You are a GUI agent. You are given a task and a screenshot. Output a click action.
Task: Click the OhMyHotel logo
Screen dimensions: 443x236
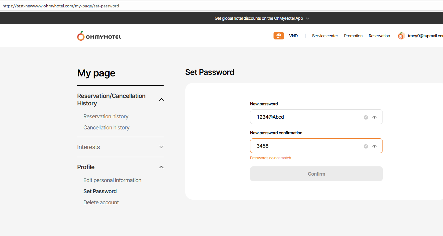point(99,36)
